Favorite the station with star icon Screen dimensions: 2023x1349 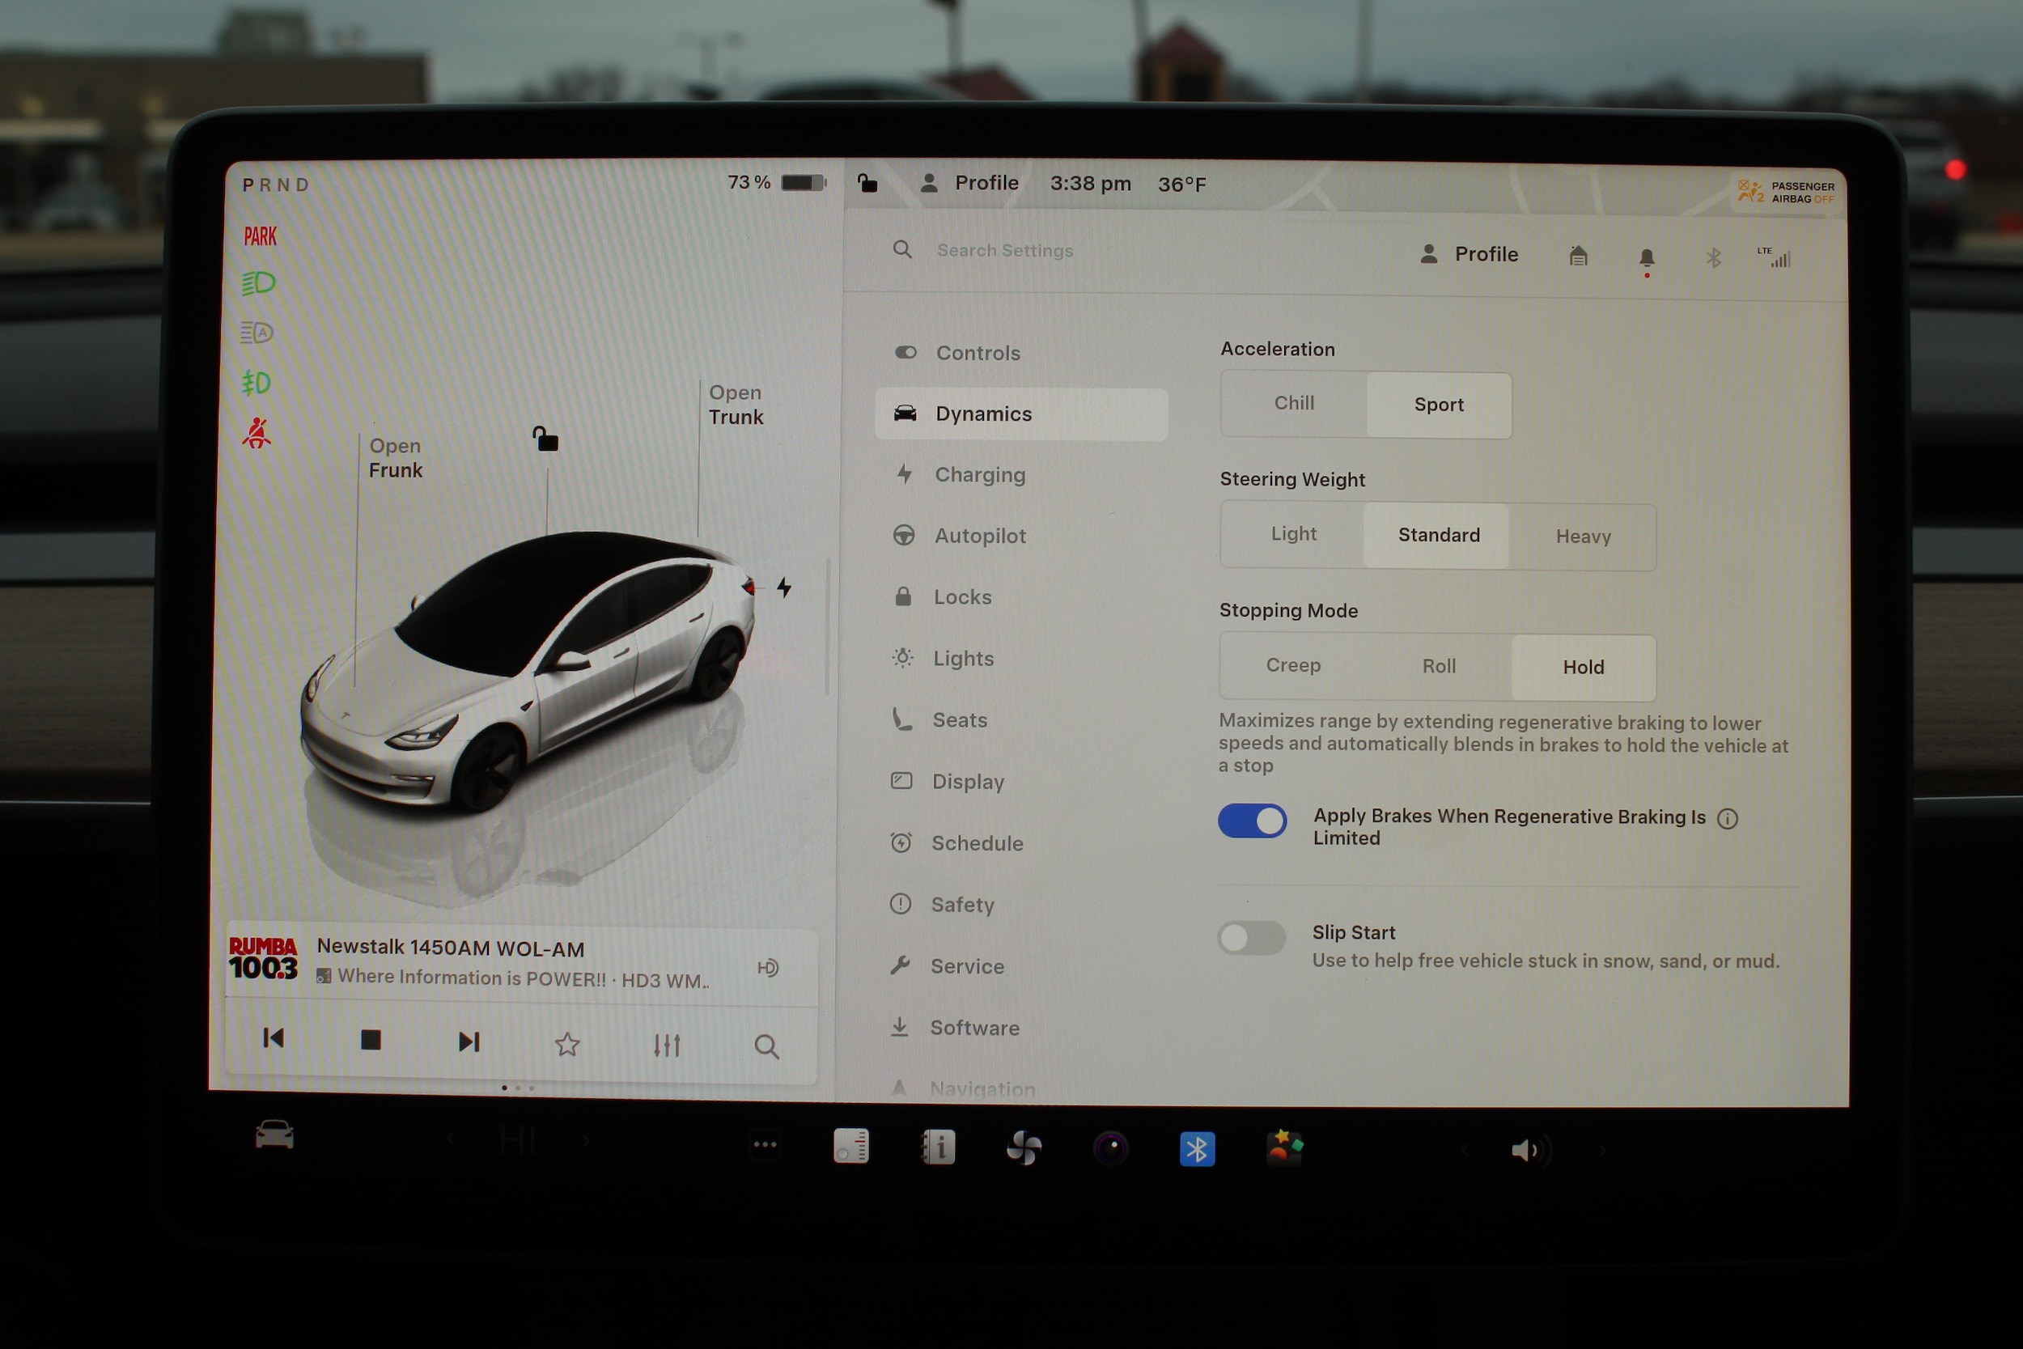[x=566, y=1045]
